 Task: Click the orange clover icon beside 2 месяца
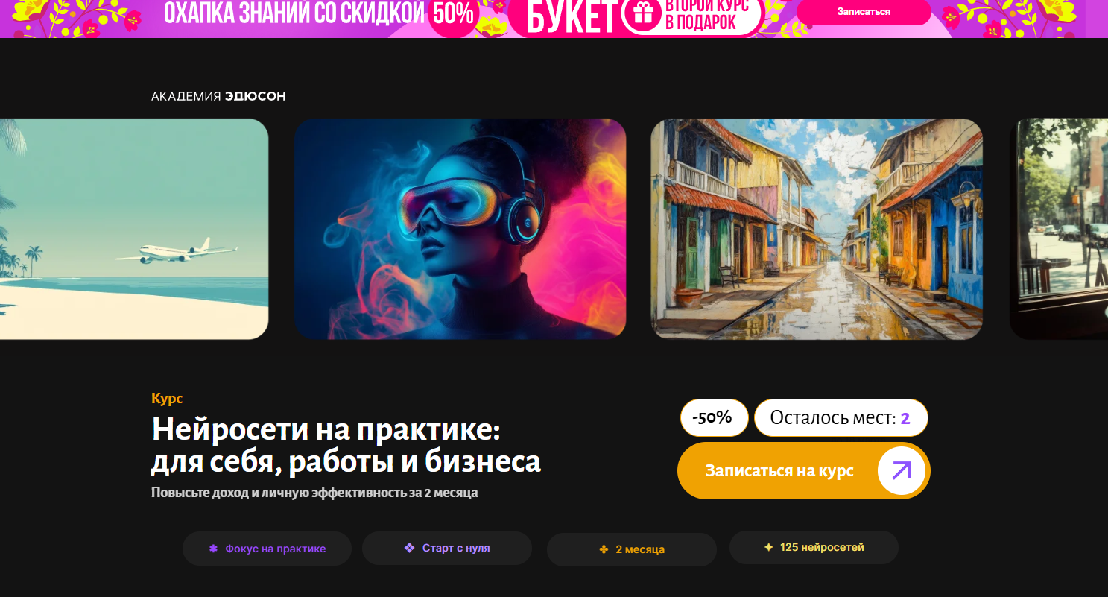click(604, 549)
